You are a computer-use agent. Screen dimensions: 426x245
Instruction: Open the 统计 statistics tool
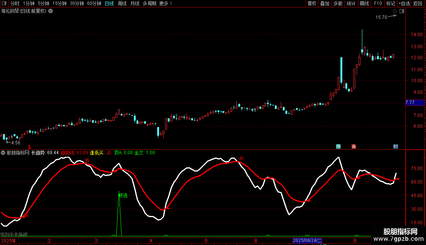click(351, 3)
